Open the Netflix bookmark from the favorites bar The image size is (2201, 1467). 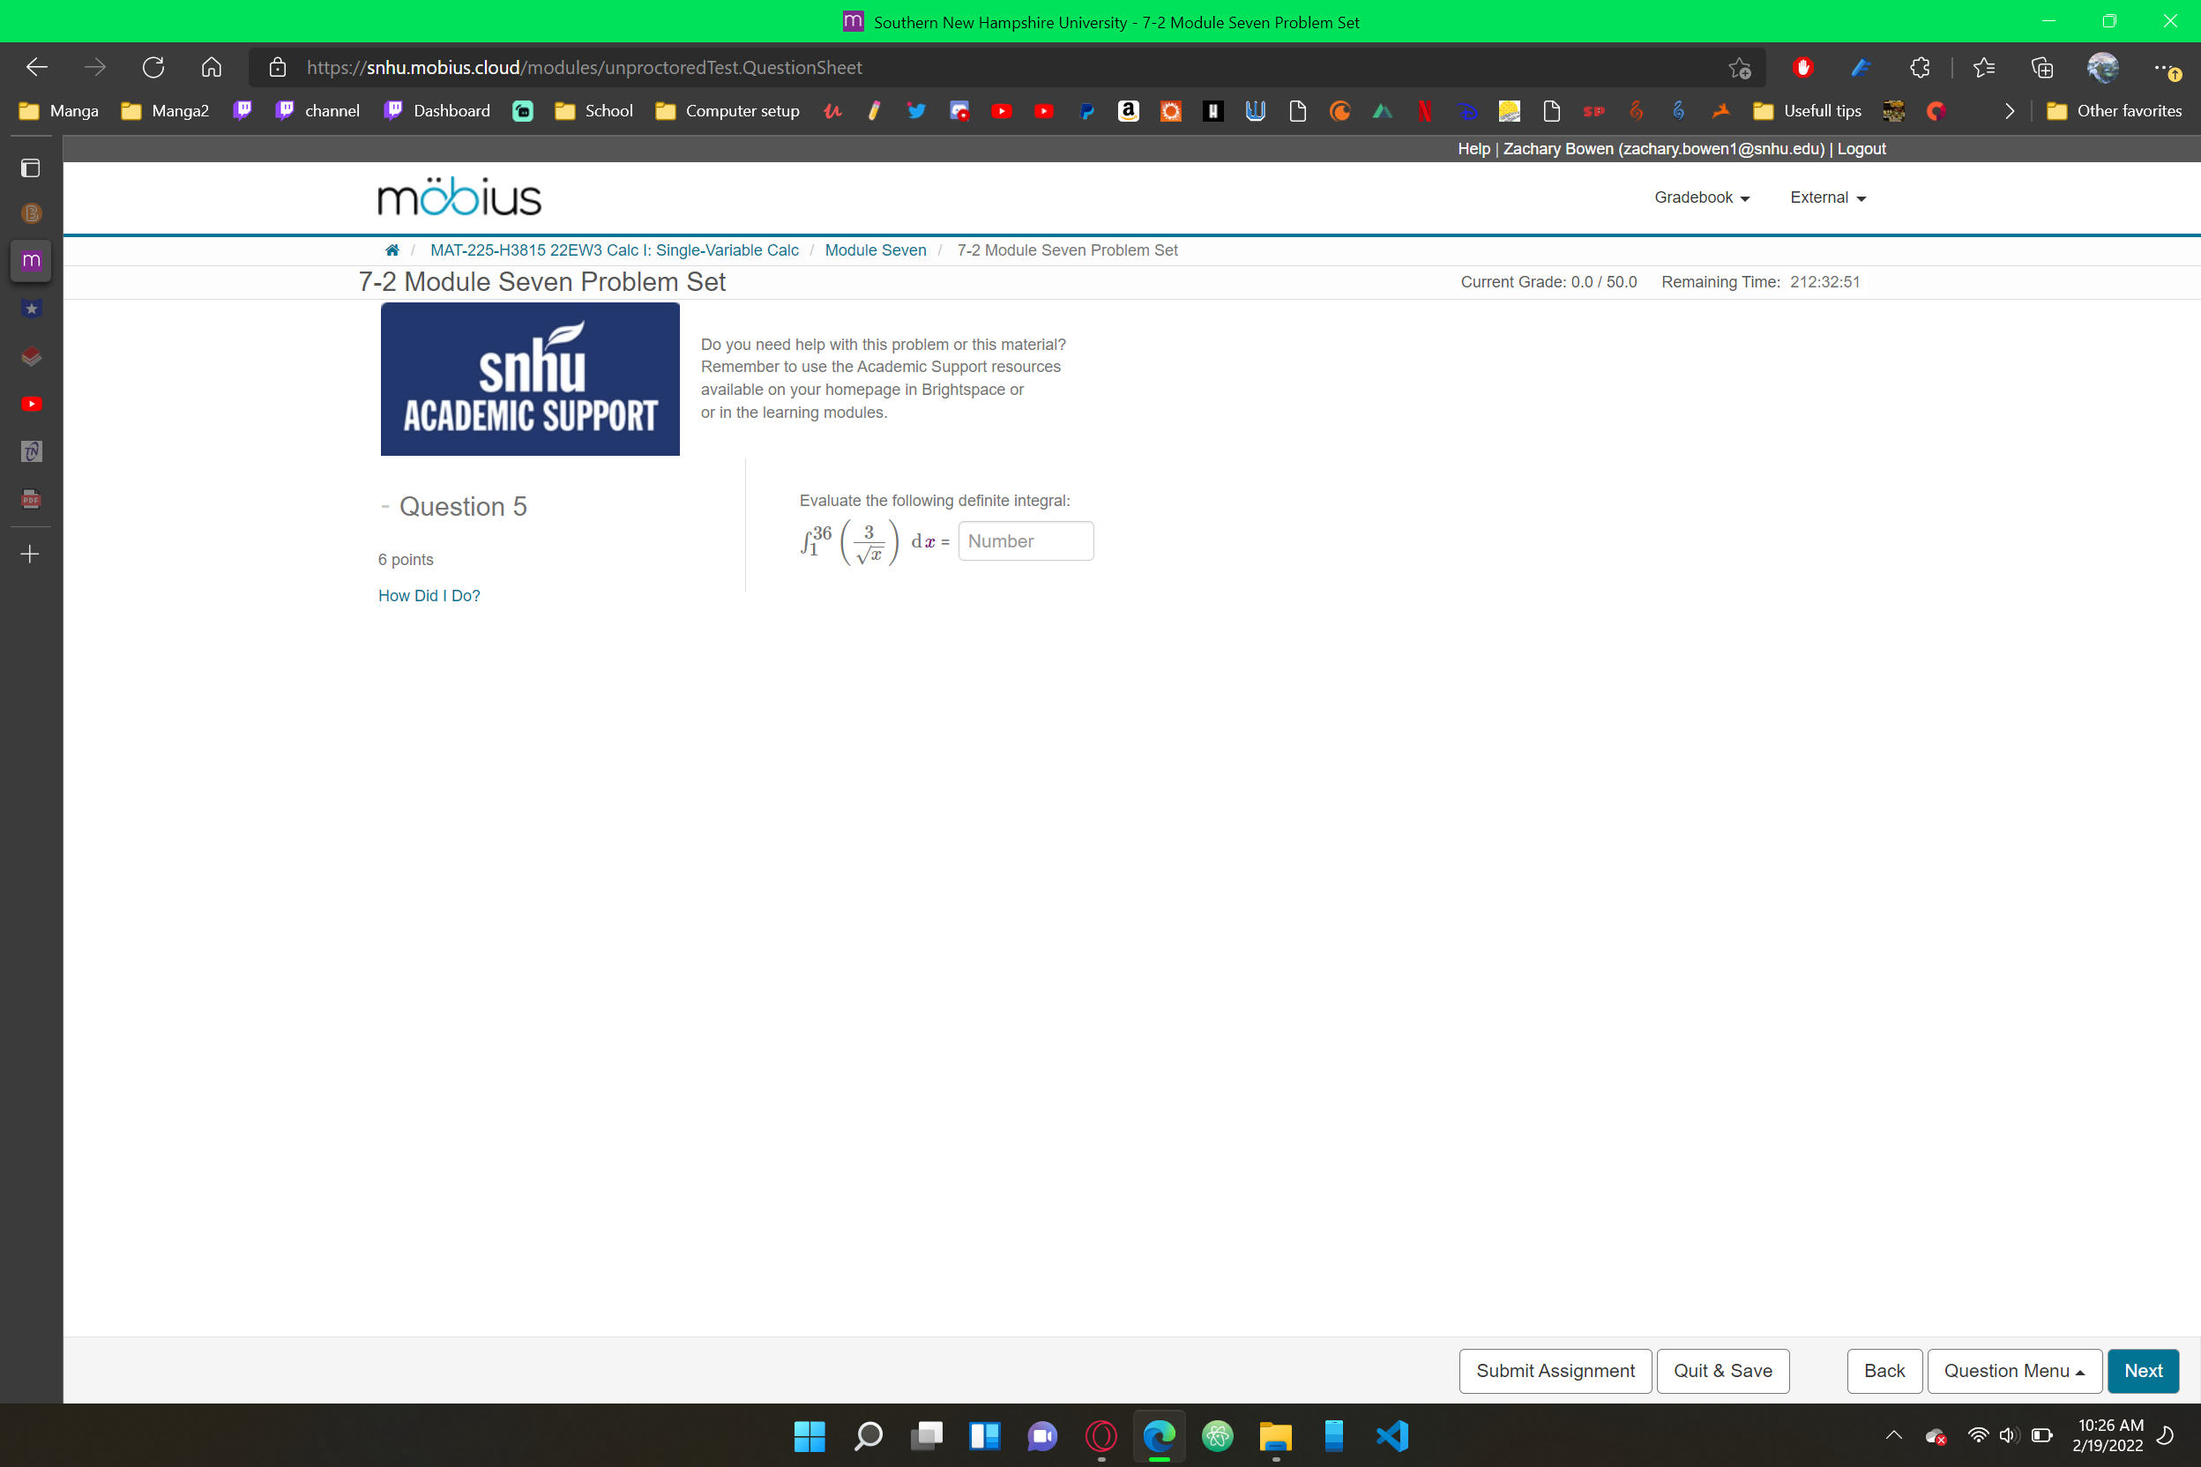coord(1424,110)
